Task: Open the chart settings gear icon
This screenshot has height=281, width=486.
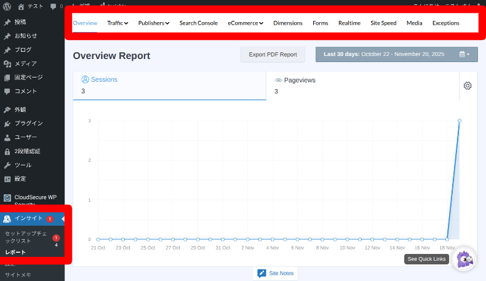Action: click(467, 85)
